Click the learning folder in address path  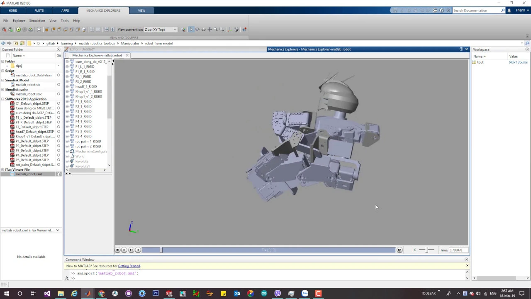tap(66, 43)
